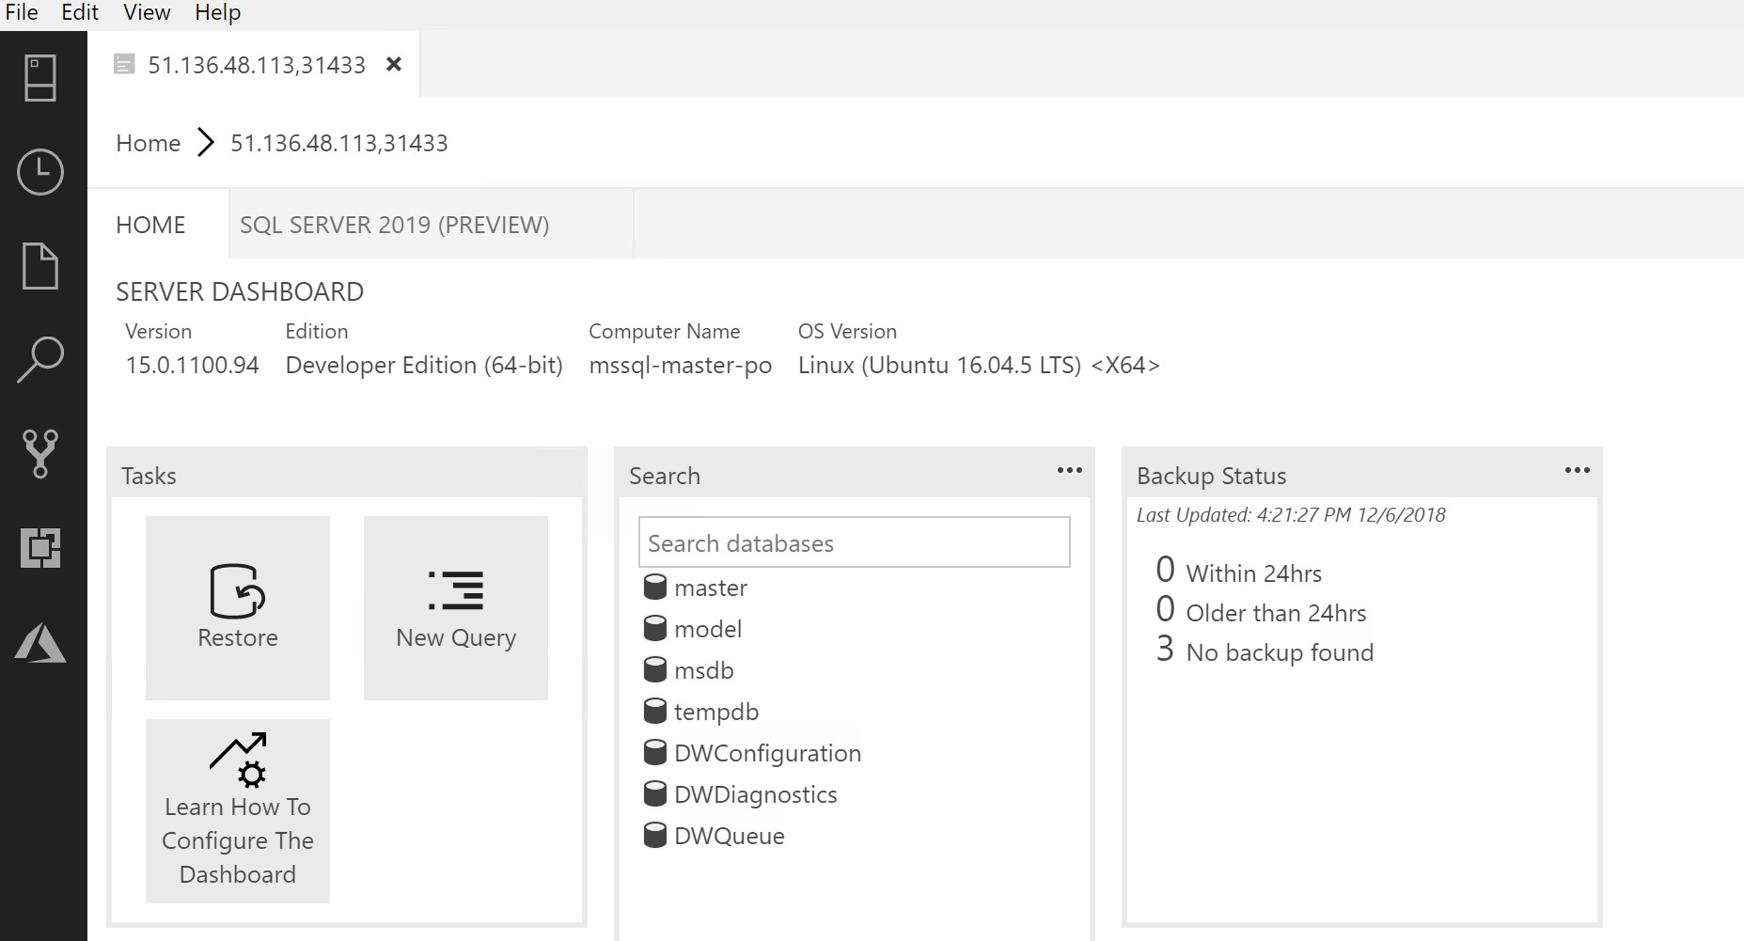The width and height of the screenshot is (1744, 941).
Task: Open the View menu
Action: (x=147, y=12)
